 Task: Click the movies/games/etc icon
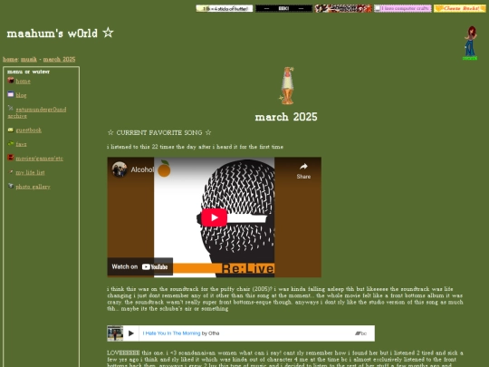pyautogui.click(x=11, y=158)
